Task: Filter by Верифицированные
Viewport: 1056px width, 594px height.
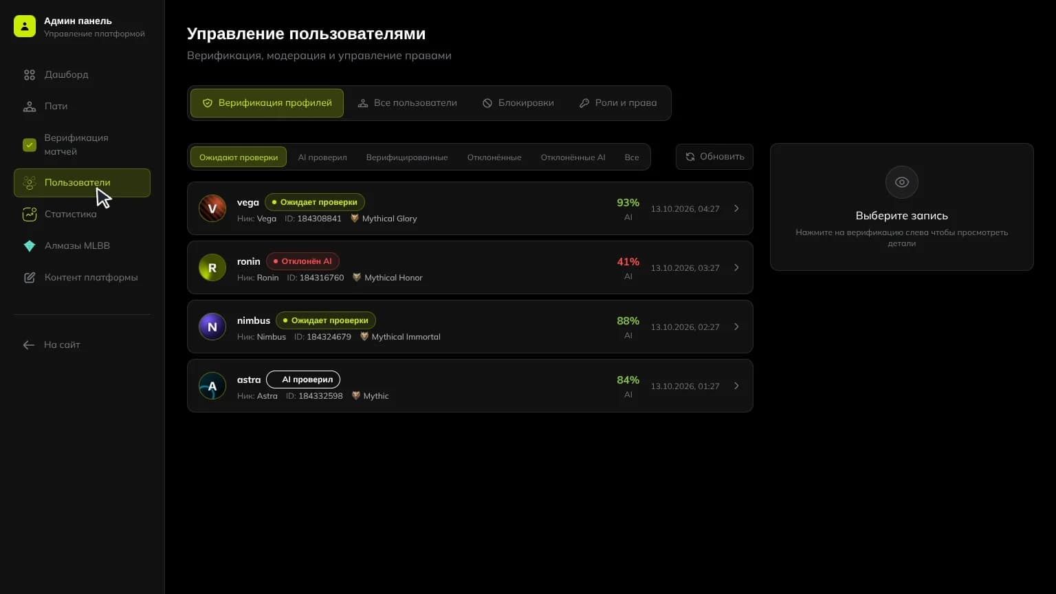Action: (x=407, y=157)
